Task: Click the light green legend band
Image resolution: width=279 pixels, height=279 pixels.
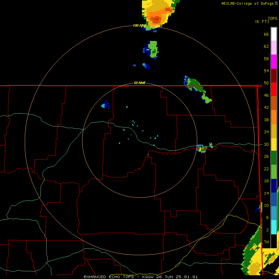Action: tap(274, 172)
